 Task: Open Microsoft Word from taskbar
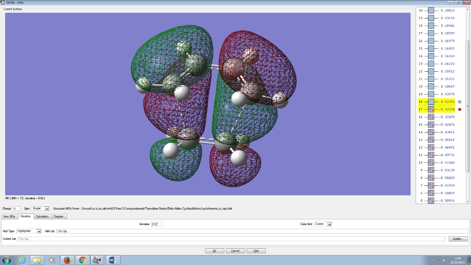tap(113, 260)
